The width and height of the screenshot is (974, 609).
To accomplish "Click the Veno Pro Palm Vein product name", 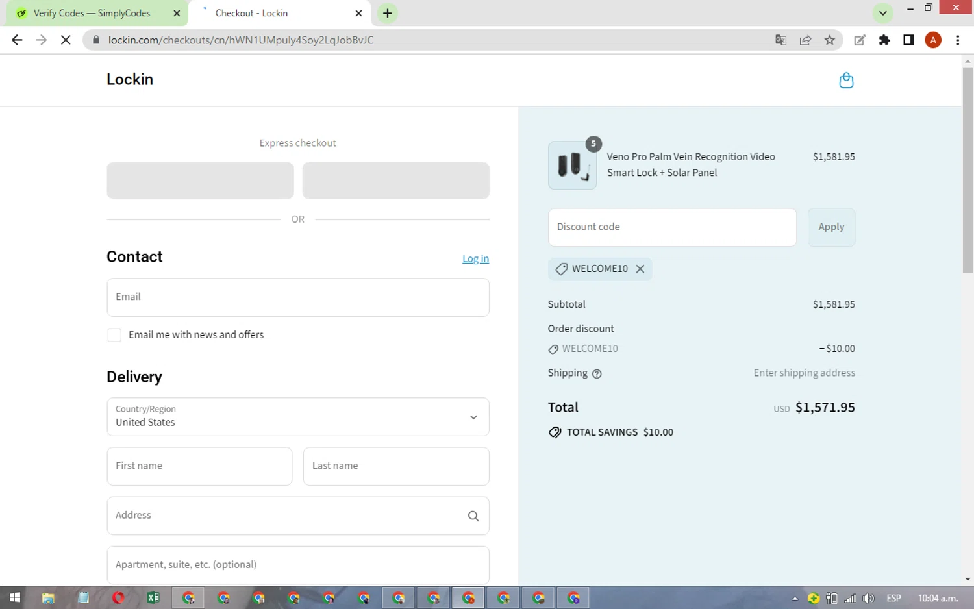I will coord(691,165).
